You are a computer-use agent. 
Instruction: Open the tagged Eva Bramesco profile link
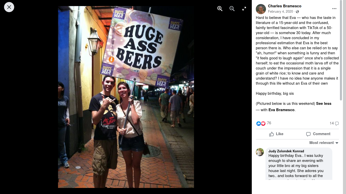(x=281, y=110)
